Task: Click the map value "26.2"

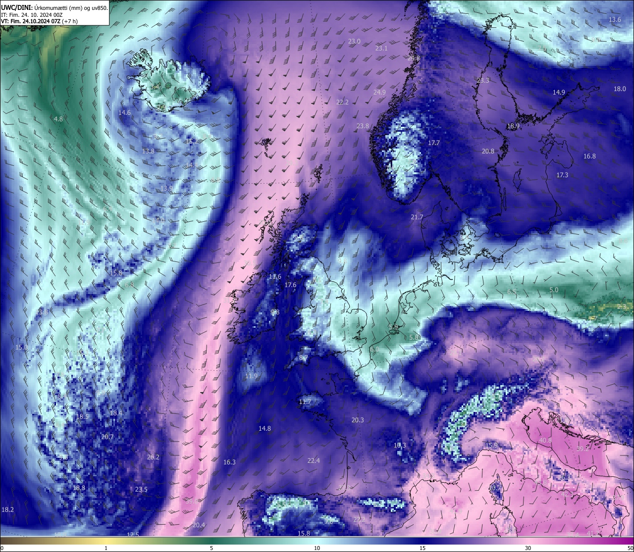Action: [x=153, y=457]
